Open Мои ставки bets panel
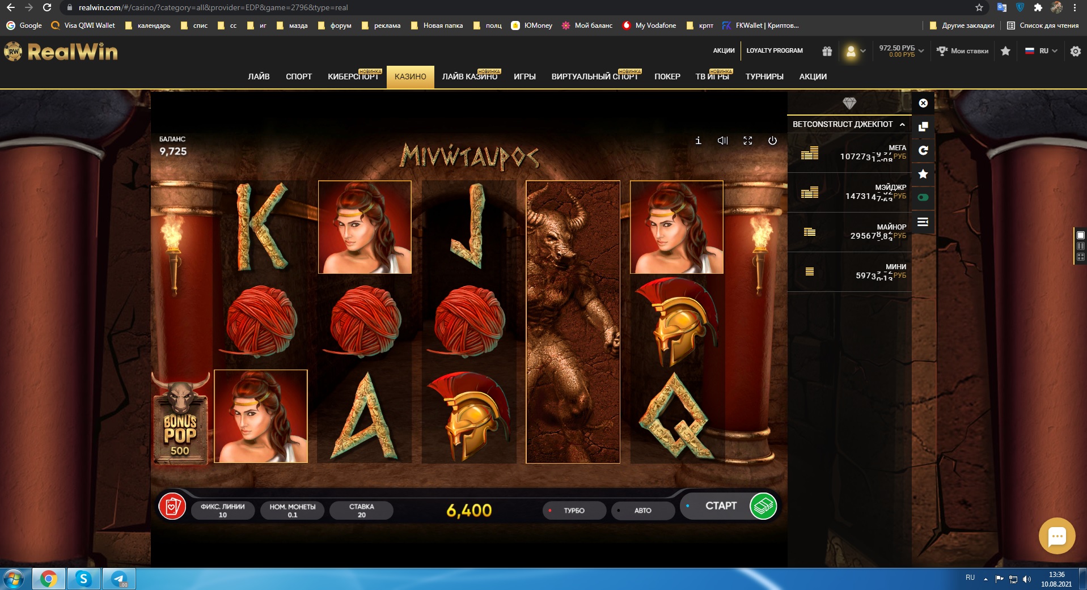Screen dimensions: 1087x590 (x=963, y=51)
